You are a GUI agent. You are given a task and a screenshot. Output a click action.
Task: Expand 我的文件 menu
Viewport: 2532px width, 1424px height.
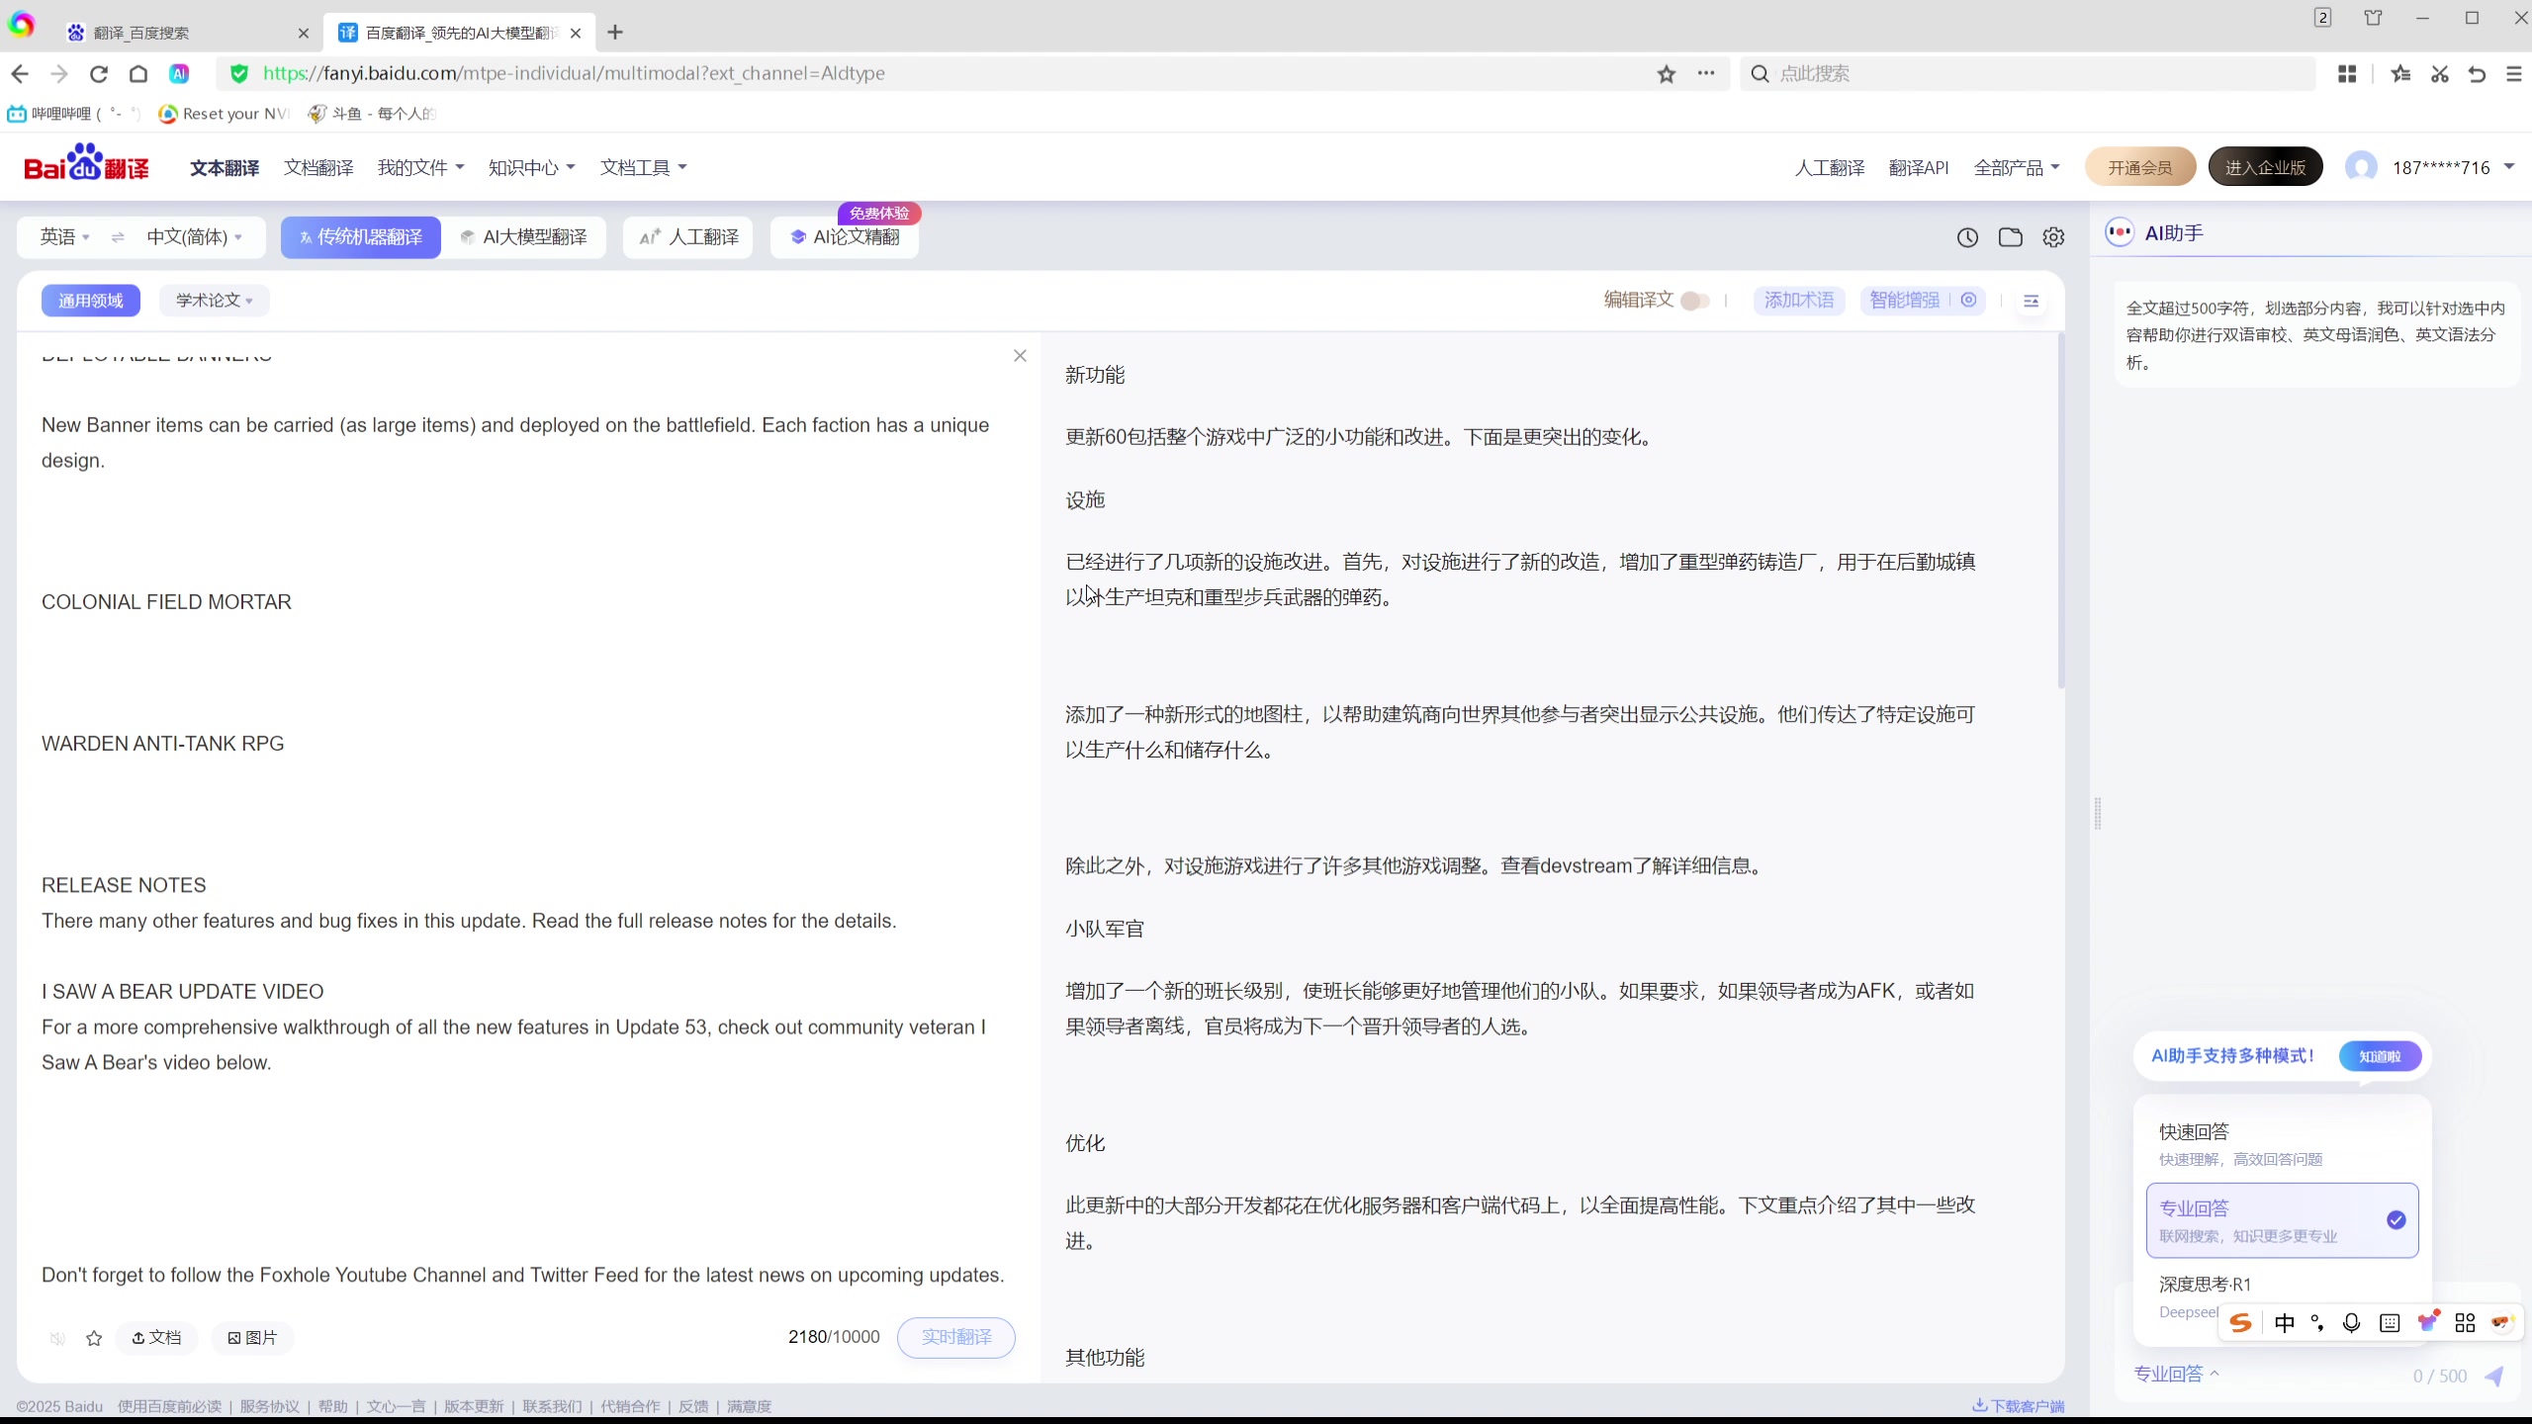click(420, 168)
